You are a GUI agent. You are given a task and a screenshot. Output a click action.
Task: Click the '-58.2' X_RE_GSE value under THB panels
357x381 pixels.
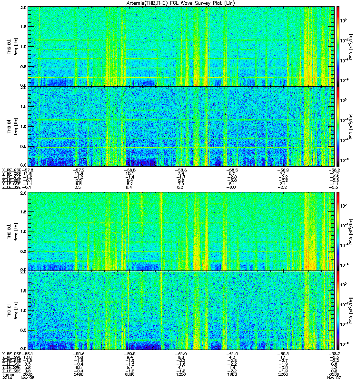[334, 170]
